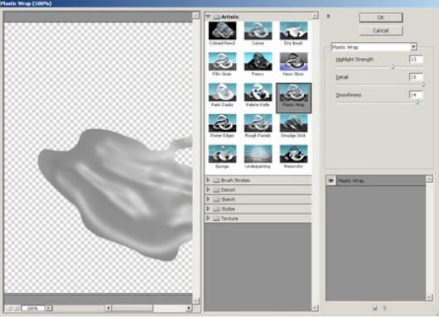Click the Highlight Strength slider handle
439x318 pixels.
(x=393, y=66)
